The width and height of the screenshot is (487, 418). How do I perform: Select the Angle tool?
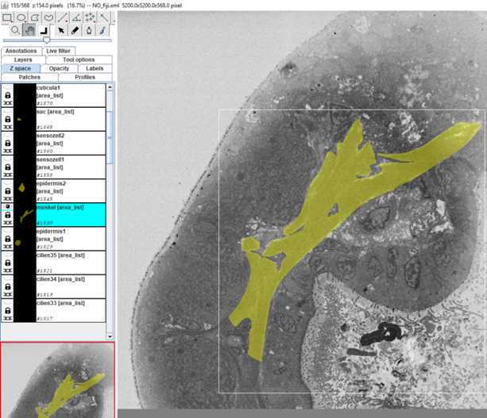76,17
